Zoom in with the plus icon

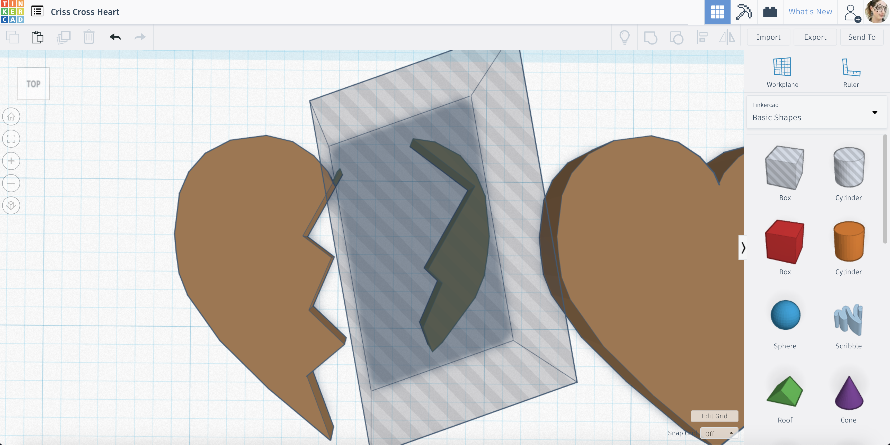point(11,161)
